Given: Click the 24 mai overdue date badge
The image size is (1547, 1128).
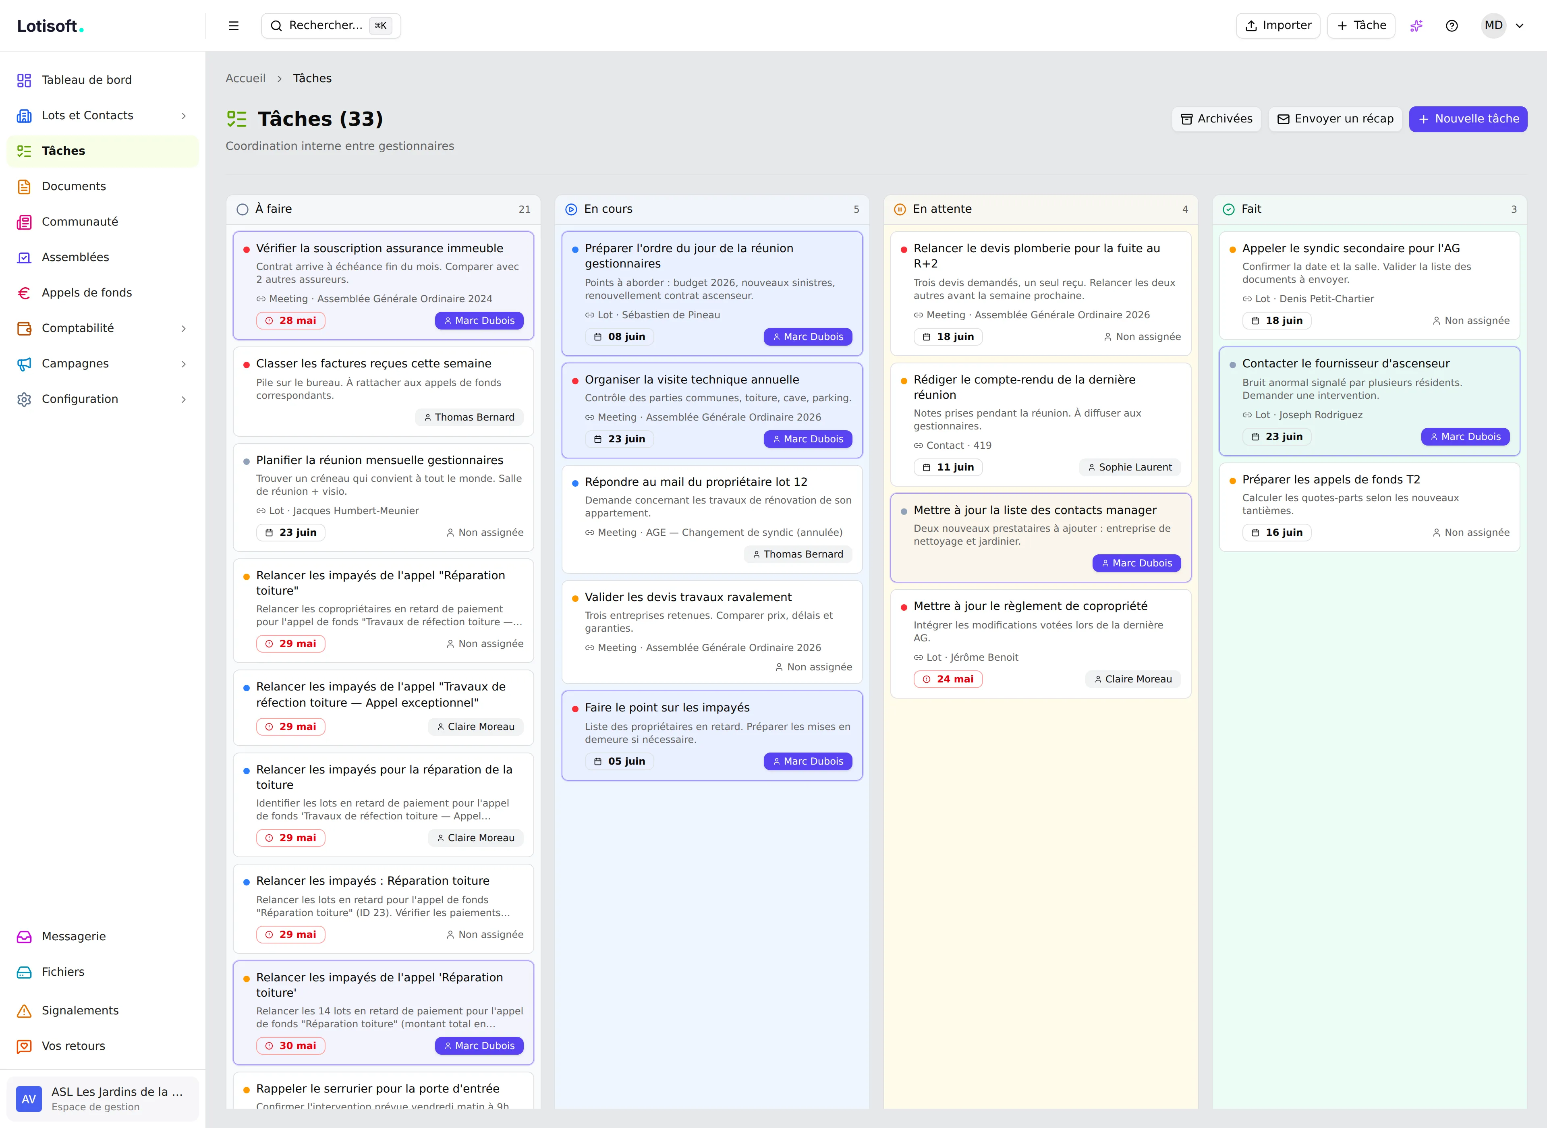Looking at the screenshot, I should 948,679.
